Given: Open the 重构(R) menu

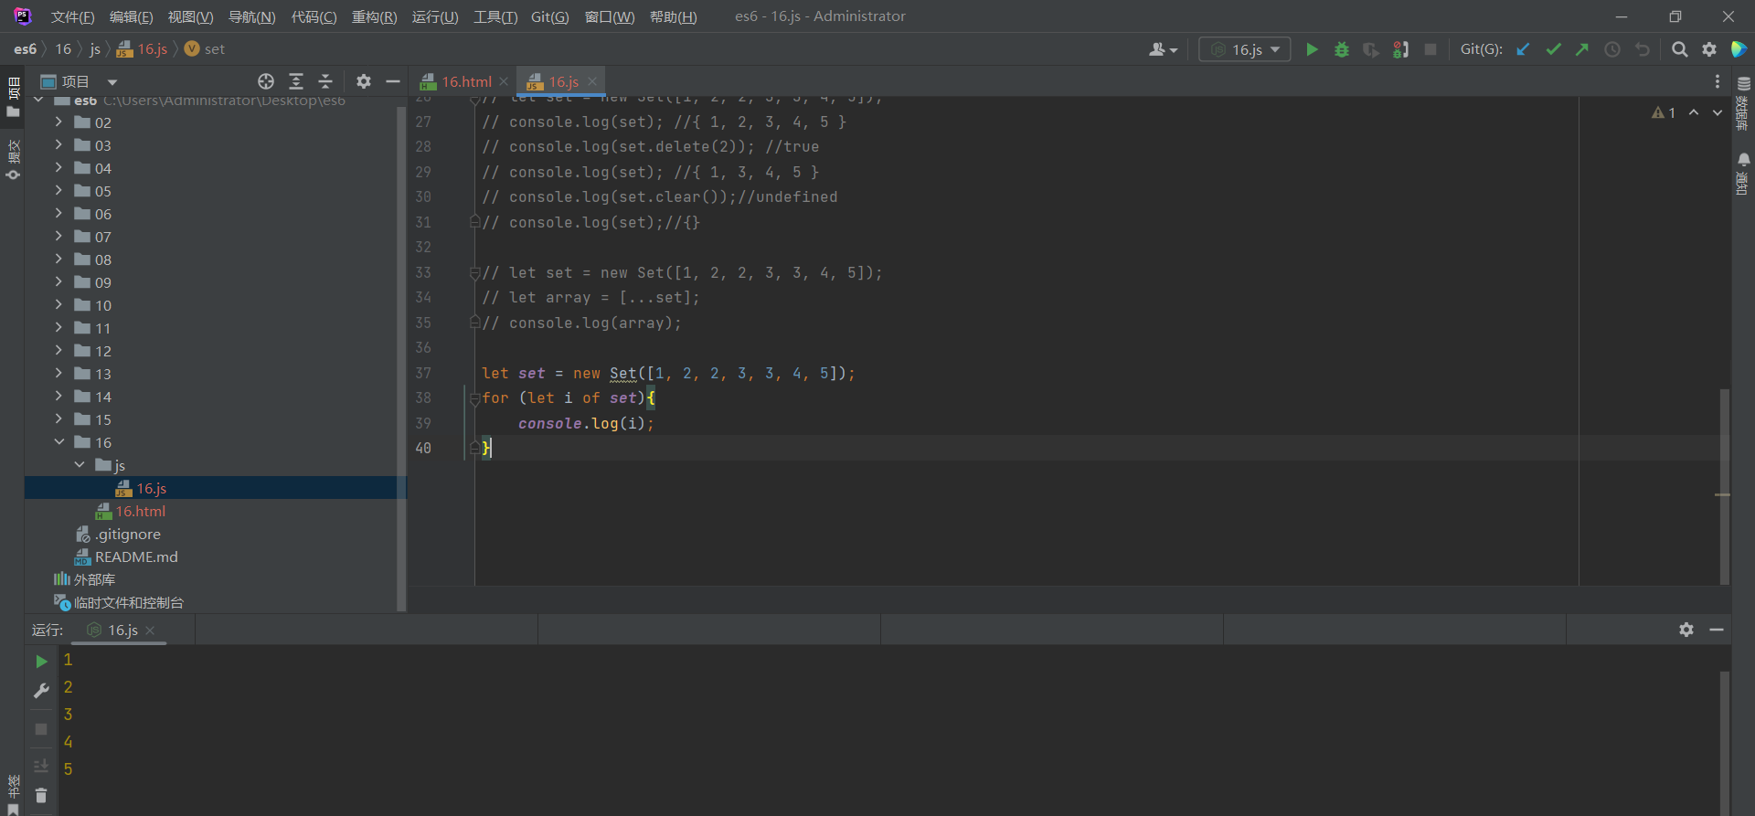Looking at the screenshot, I should (x=374, y=16).
